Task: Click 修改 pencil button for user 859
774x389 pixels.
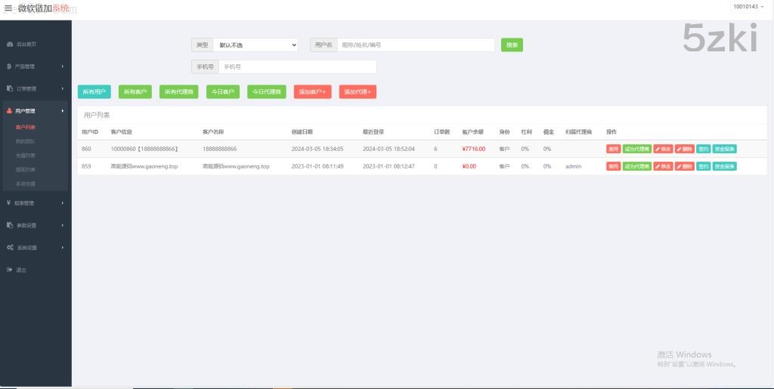Action: (x=663, y=166)
